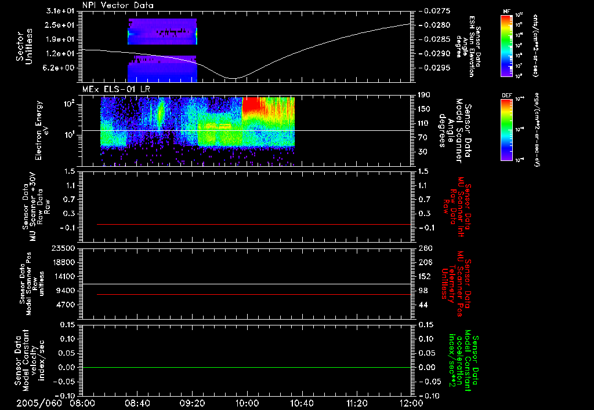
Task: Click the "1.9e+01" sector tick label
Action: [60, 39]
